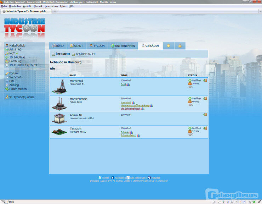Click the Tierzucht 37.5% storage icon

(190, 132)
